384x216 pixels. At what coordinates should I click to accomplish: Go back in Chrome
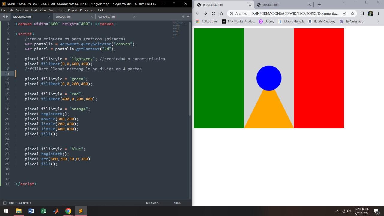point(197,13)
